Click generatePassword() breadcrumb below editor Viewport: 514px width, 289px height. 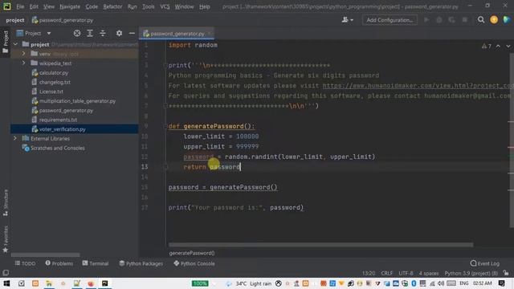click(192, 253)
